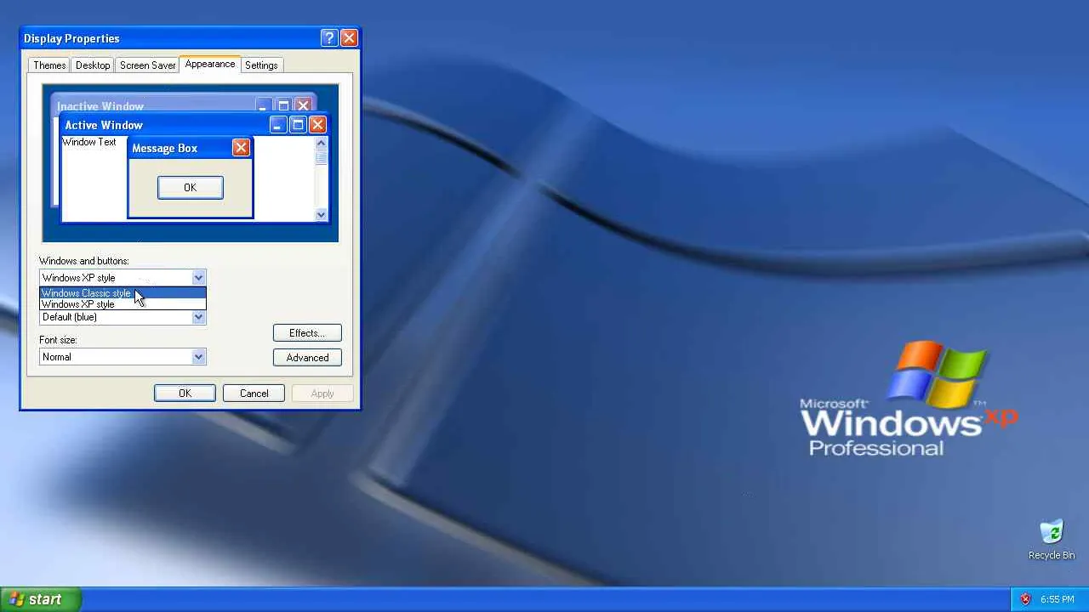Open the Screen Saver tab

(148, 65)
